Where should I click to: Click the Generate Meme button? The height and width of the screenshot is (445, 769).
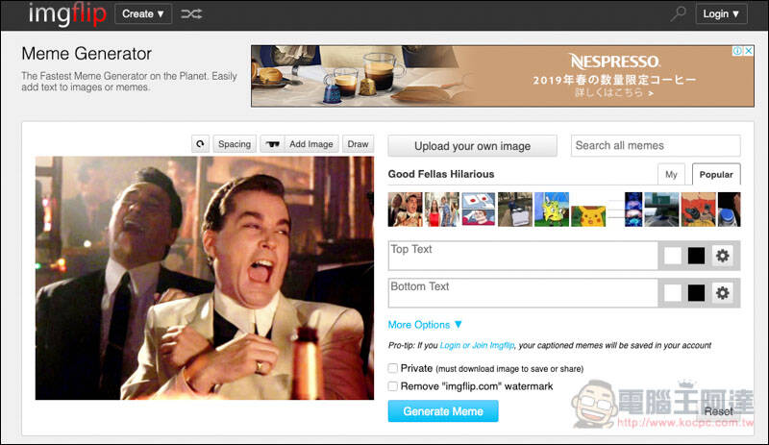coord(443,411)
